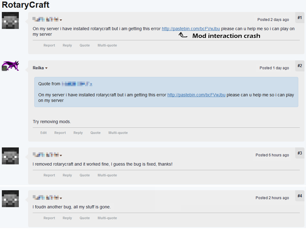
Task: Click Reply on post #1
Action: point(67,45)
